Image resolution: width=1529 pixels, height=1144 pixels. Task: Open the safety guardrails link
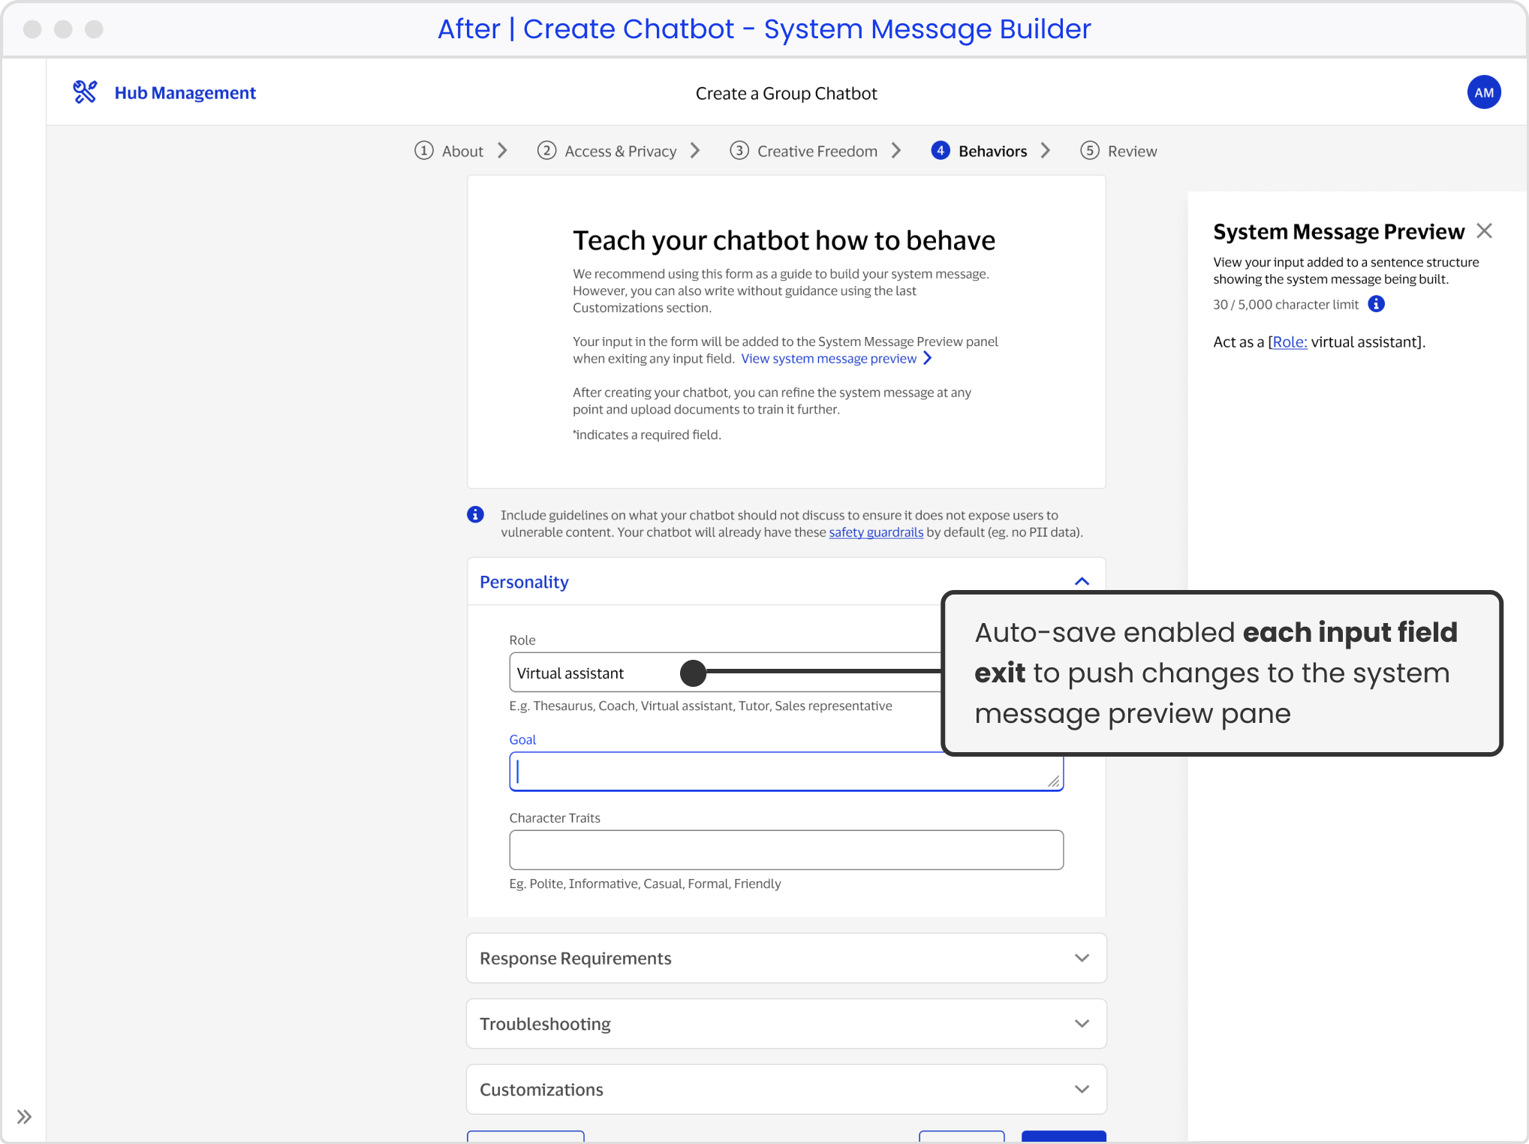click(x=875, y=531)
